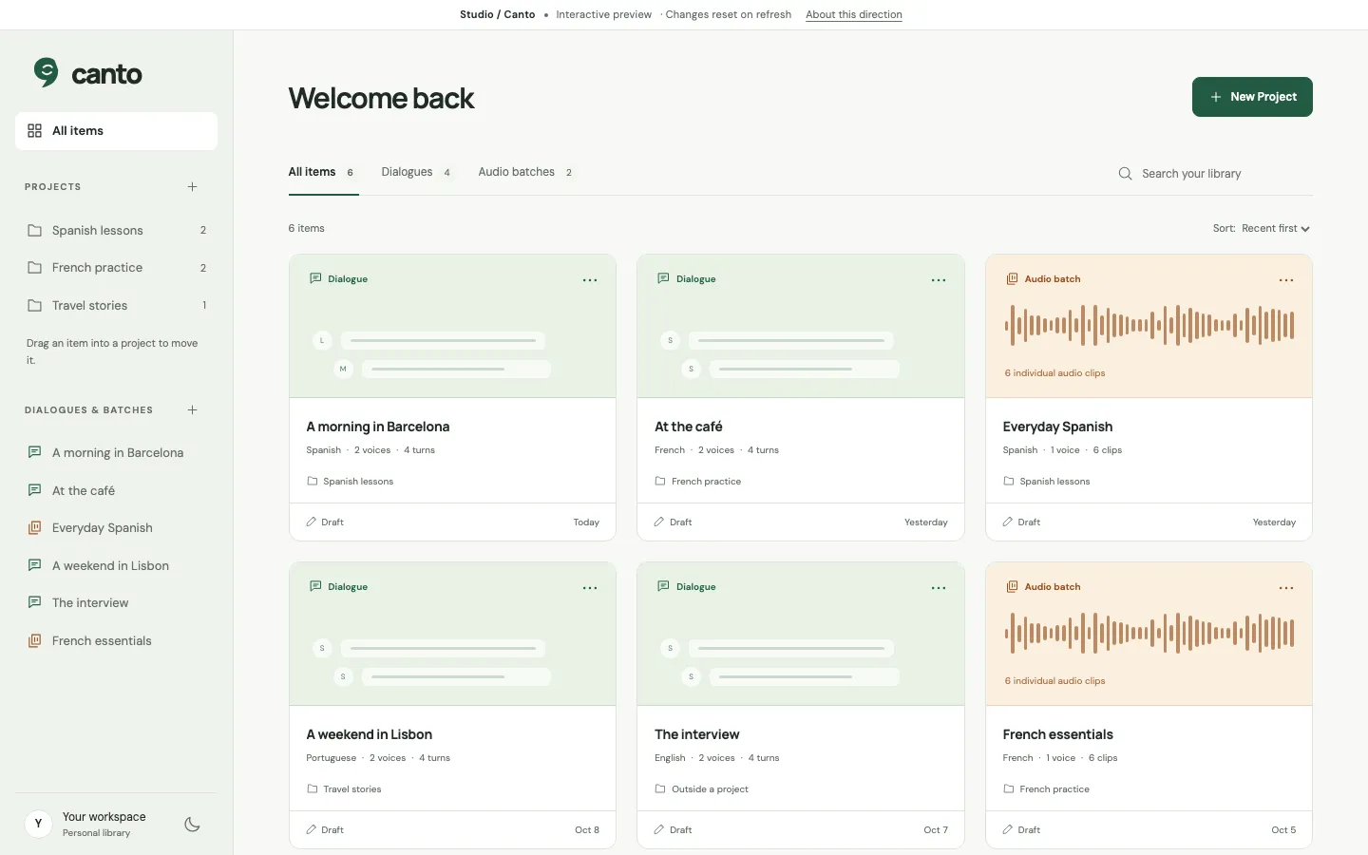Image resolution: width=1368 pixels, height=855 pixels.
Task: Click Draft status on French essentials card
Action: pos(1021,830)
